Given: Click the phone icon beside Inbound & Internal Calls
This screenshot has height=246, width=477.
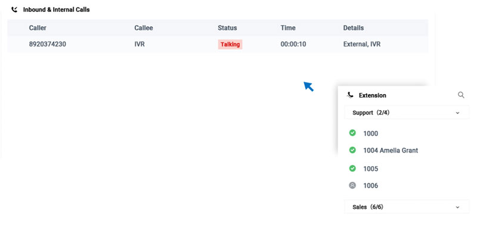Looking at the screenshot, I should point(14,10).
